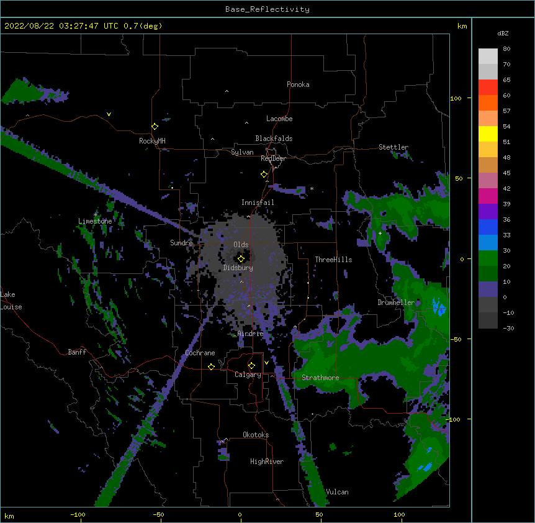Viewport: 535px width, 523px height.
Task: Click the RedDeer city label
Action: (273, 158)
